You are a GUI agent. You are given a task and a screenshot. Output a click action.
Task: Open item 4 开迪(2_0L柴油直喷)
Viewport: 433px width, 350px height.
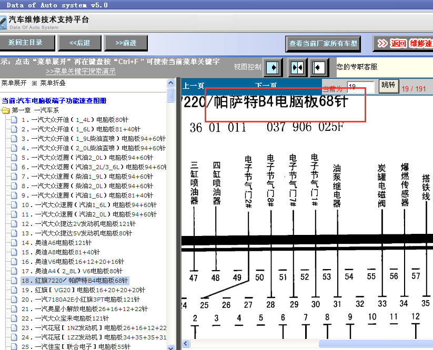tap(94, 148)
